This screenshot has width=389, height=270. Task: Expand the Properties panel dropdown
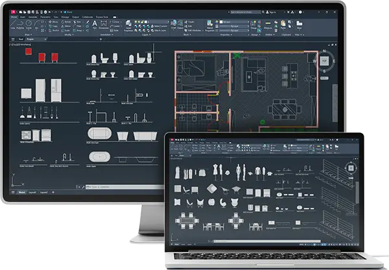point(226,35)
